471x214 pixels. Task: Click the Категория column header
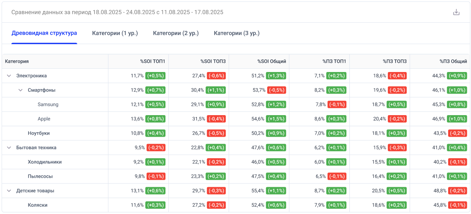point(17,61)
